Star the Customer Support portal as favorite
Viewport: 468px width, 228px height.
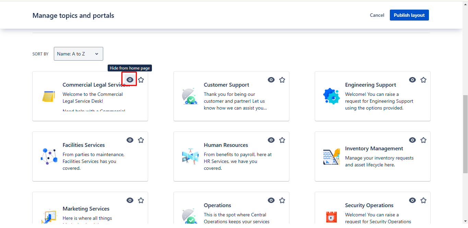(x=282, y=80)
